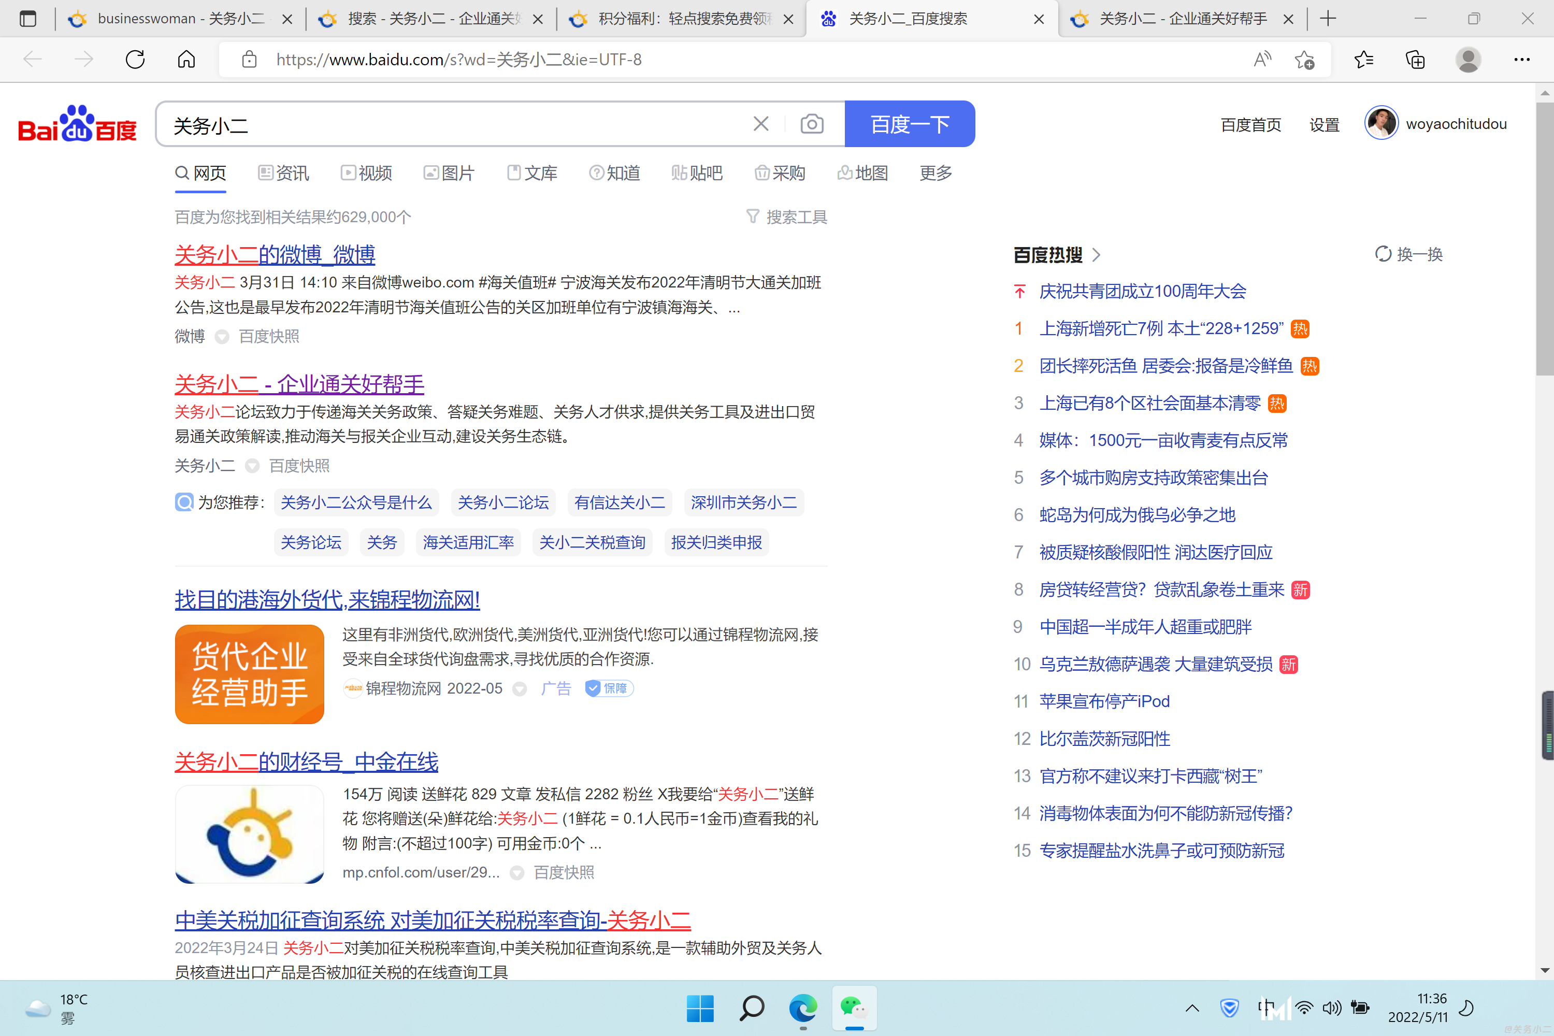Click the volume icon in system tray
The image size is (1554, 1036).
pos(1331,1008)
